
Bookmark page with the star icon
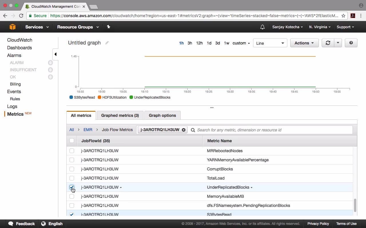tap(343, 16)
